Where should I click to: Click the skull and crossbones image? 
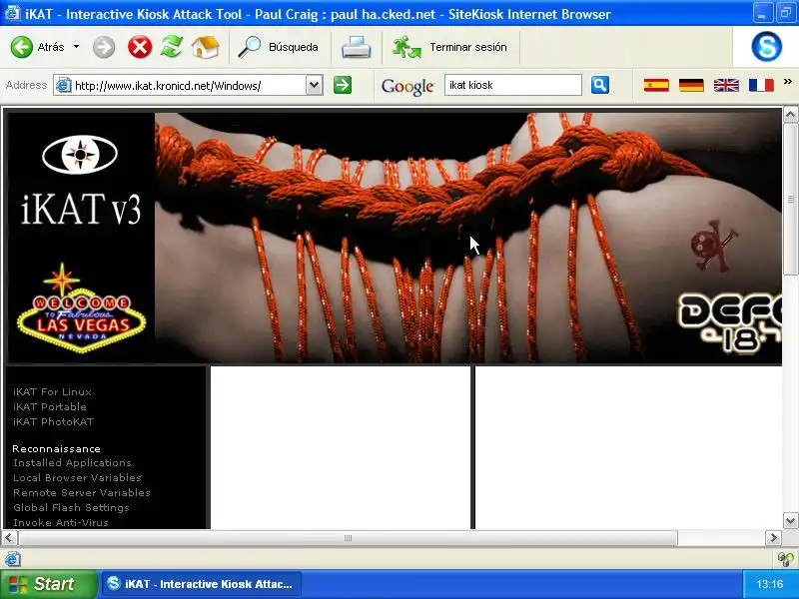coord(714,246)
